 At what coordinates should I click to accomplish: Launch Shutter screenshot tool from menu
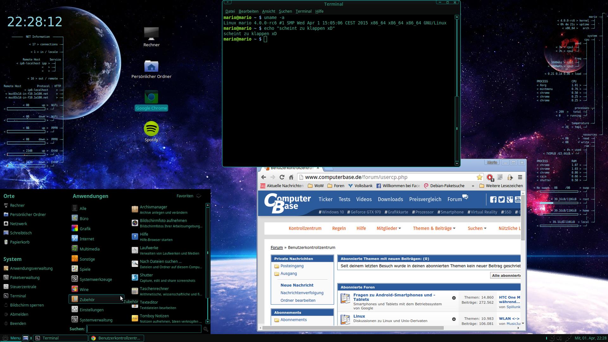[167, 278]
